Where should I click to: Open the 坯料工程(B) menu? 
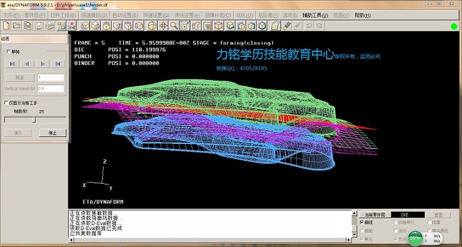[63, 15]
